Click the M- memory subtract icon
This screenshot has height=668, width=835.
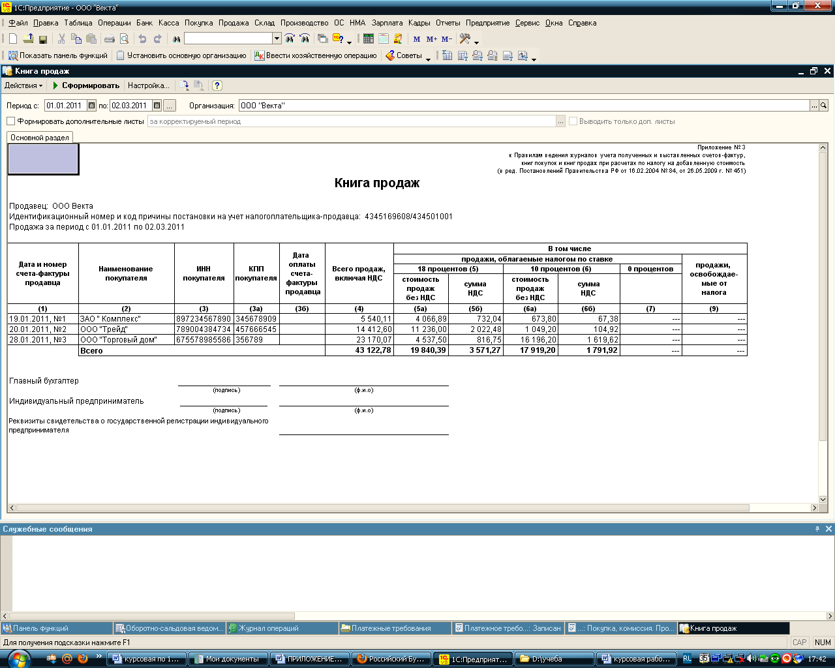447,39
